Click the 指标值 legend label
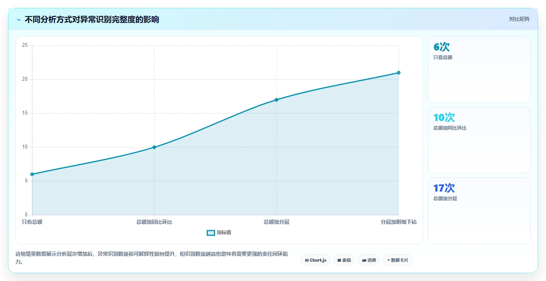The height and width of the screenshot is (281, 546). [224, 233]
